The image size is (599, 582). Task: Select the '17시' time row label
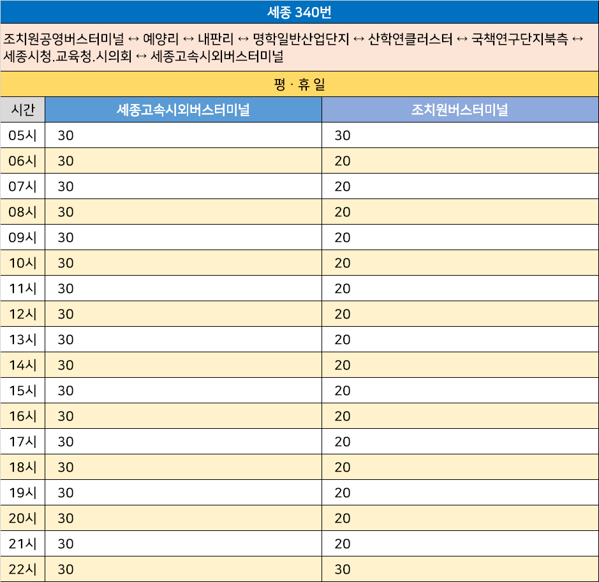click(x=22, y=442)
